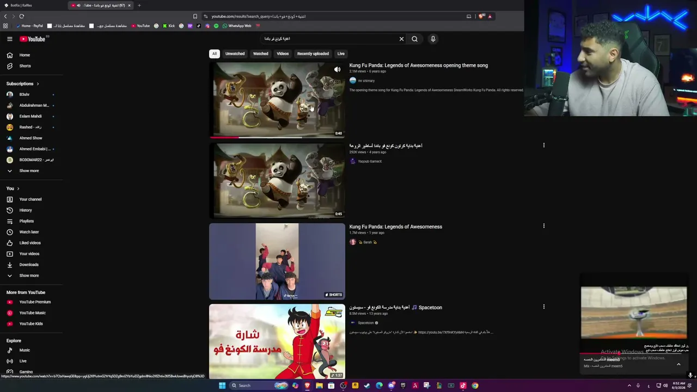Mute the Kung Fu Panda video preview

(337, 70)
